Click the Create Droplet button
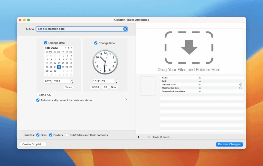Viewport: 263px width, 166px height. click(33, 144)
